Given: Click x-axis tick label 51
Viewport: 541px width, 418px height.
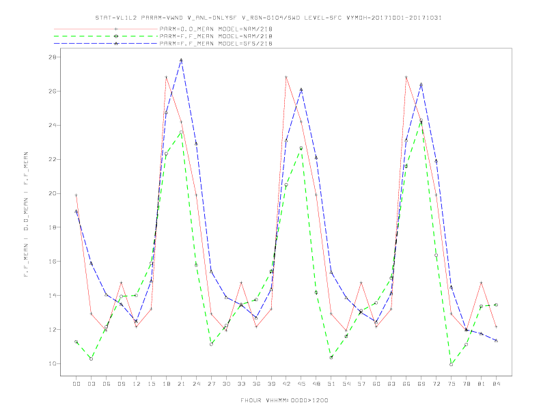Looking at the screenshot, I should click(331, 384).
